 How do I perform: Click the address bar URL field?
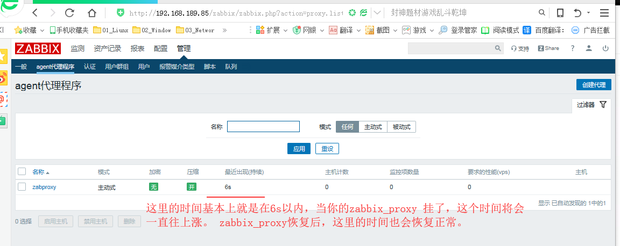236,13
